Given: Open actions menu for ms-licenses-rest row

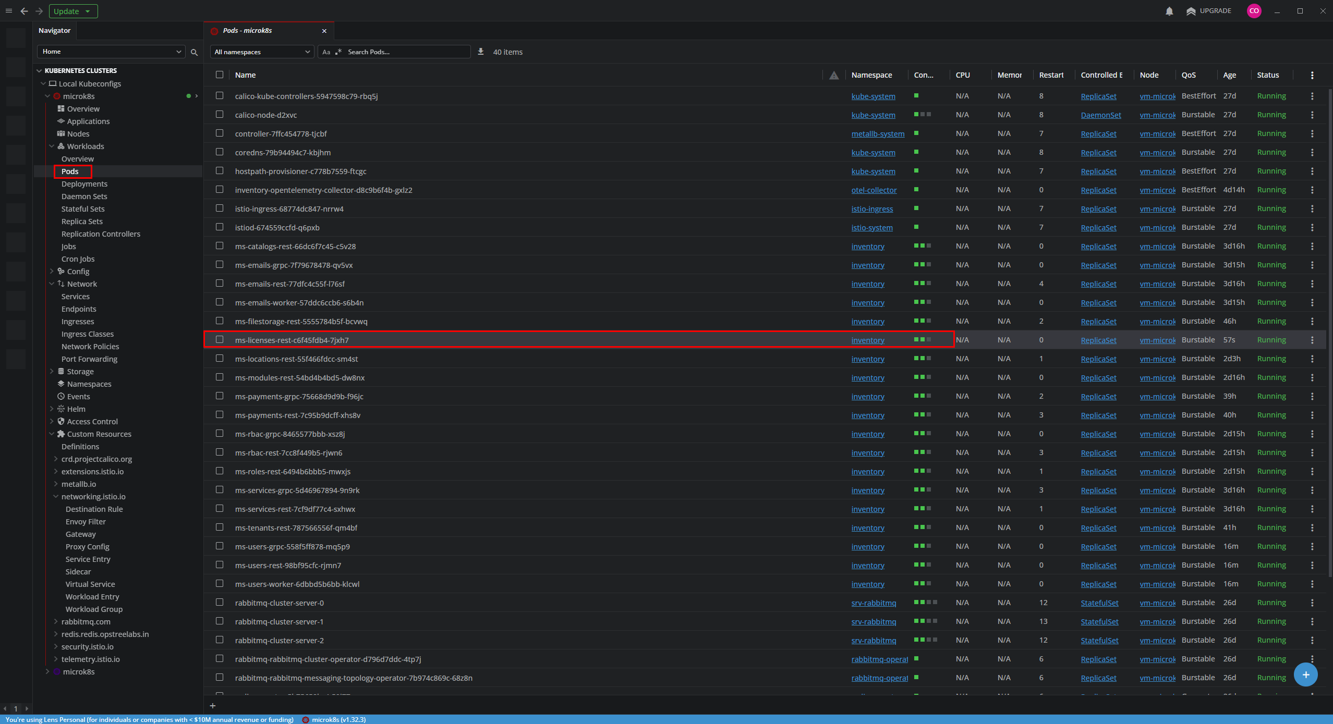Looking at the screenshot, I should 1312,340.
